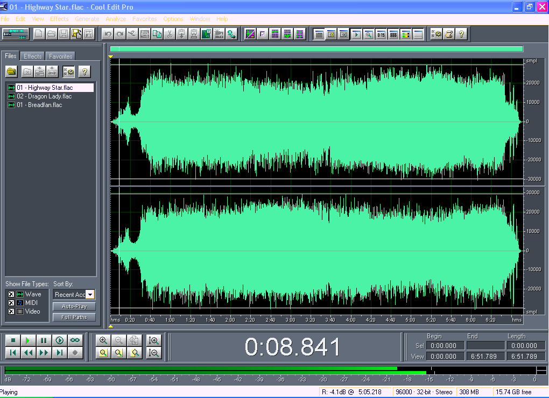Toggle Play Looped infinity button

[x=75, y=340]
